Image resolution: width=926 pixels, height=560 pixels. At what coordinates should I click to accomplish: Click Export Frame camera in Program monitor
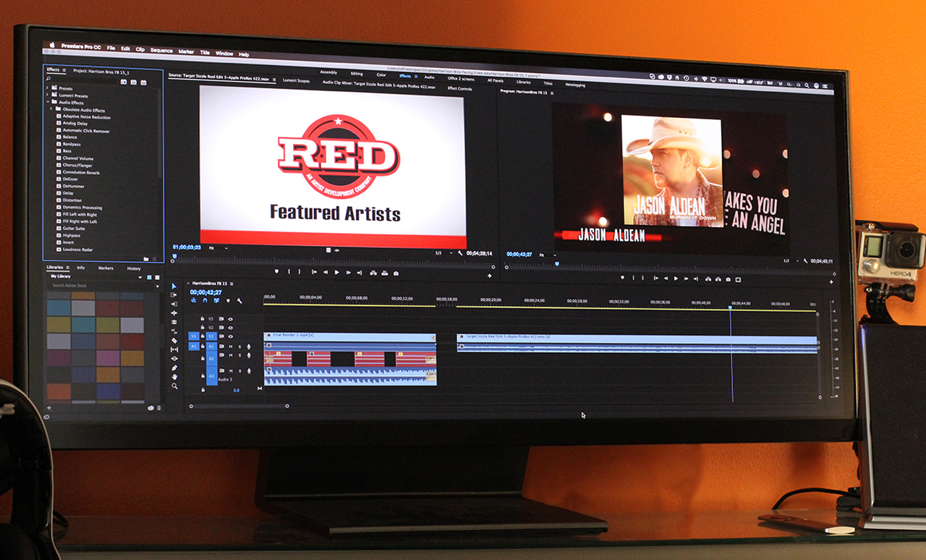728,279
